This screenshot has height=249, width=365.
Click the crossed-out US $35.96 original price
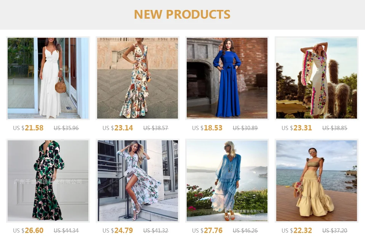point(66,128)
